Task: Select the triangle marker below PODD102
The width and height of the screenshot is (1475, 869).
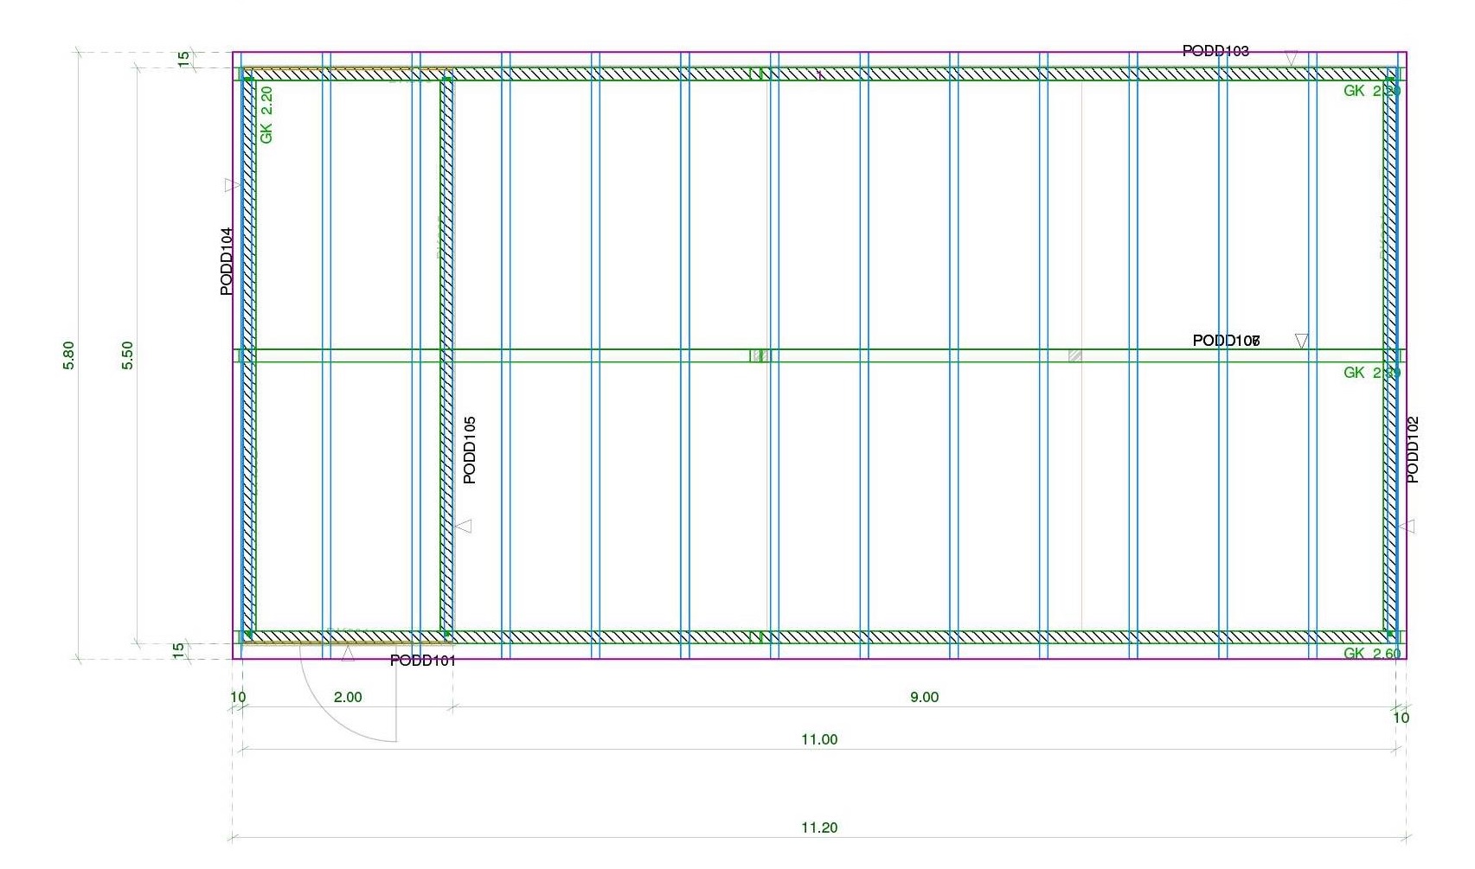Action: click(1408, 526)
